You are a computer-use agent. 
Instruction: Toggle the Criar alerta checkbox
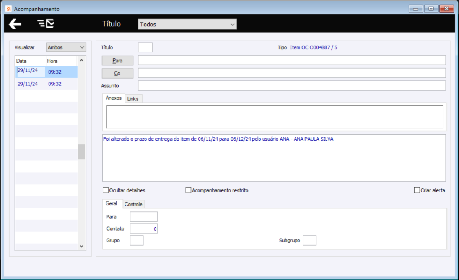point(417,190)
